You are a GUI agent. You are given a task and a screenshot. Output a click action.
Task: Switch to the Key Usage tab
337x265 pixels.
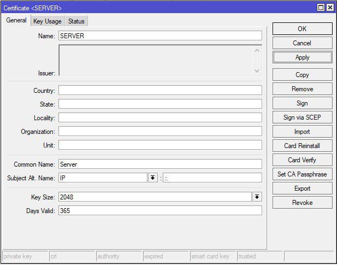click(x=48, y=21)
